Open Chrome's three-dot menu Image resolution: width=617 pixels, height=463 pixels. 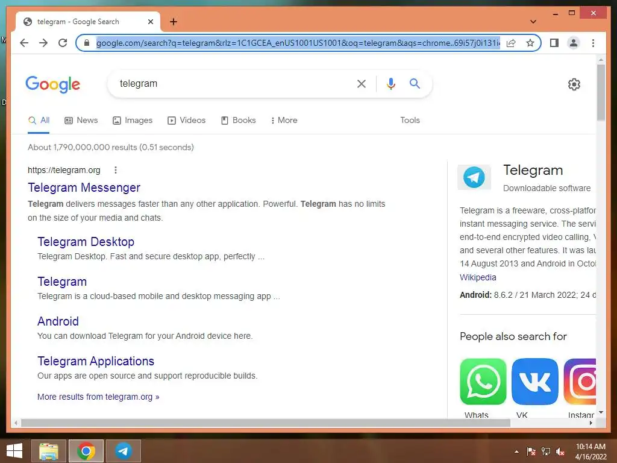(x=593, y=43)
